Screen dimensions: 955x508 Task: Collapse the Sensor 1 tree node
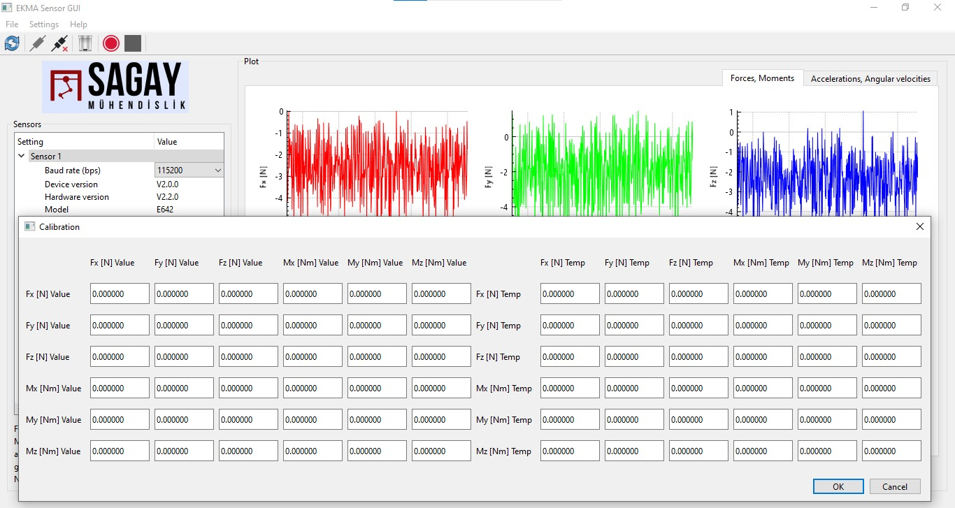pyautogui.click(x=22, y=157)
